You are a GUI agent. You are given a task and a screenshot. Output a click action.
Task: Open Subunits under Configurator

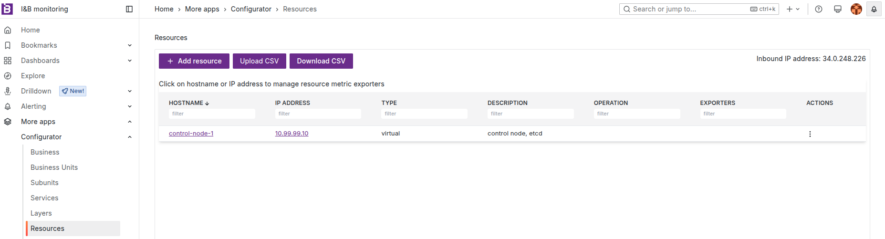[x=44, y=183]
